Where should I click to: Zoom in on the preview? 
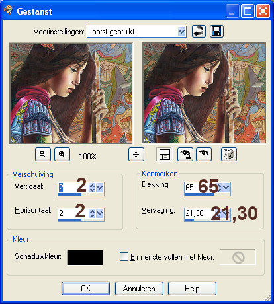62,155
